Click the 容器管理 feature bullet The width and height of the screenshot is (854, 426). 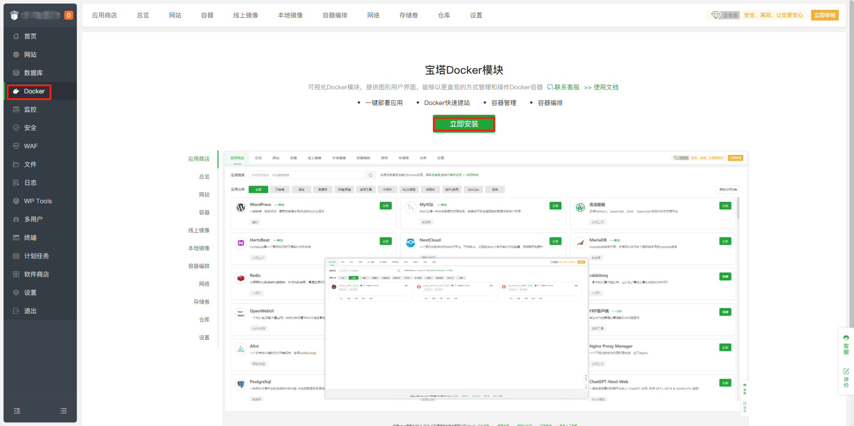point(504,103)
